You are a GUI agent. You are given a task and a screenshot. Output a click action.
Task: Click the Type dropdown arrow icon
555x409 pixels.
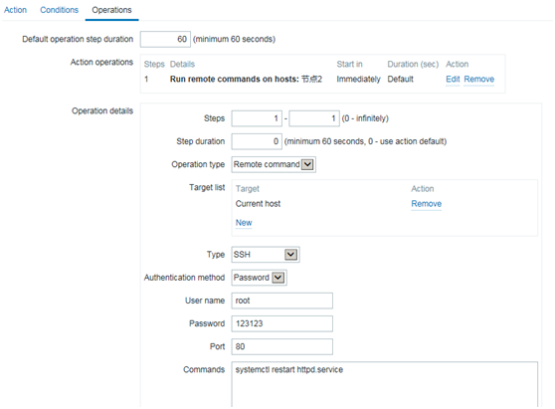pos(291,255)
